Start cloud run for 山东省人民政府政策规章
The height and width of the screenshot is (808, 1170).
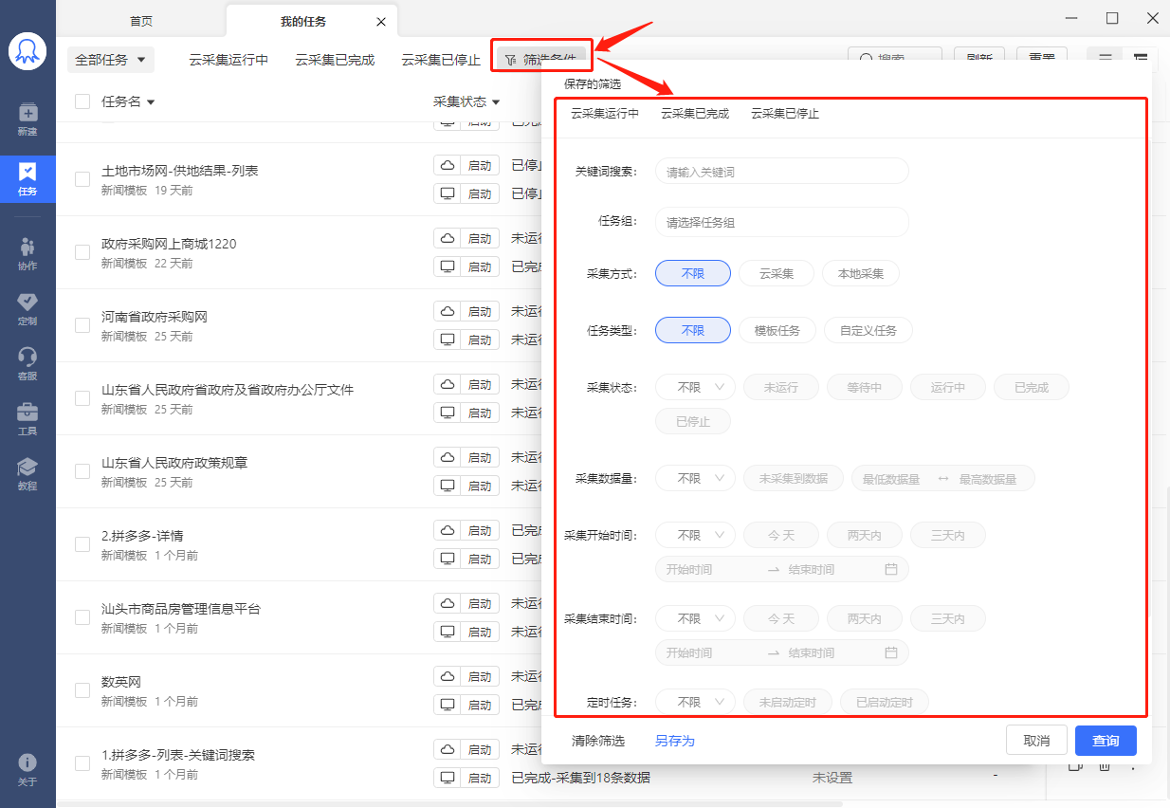(467, 457)
